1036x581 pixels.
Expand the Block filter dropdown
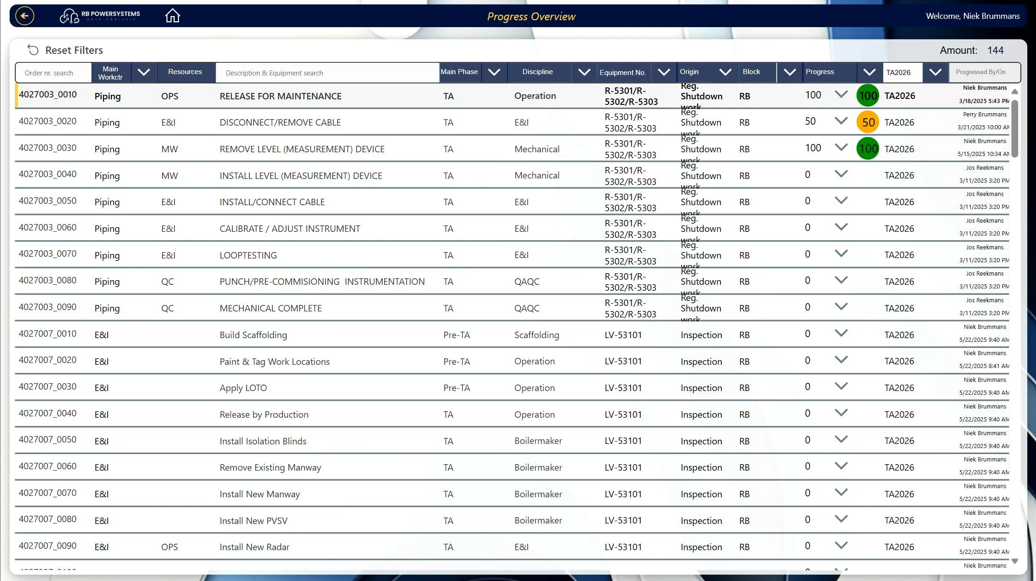(790, 72)
